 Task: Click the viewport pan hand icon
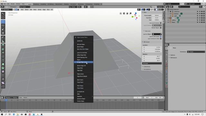[127, 14]
